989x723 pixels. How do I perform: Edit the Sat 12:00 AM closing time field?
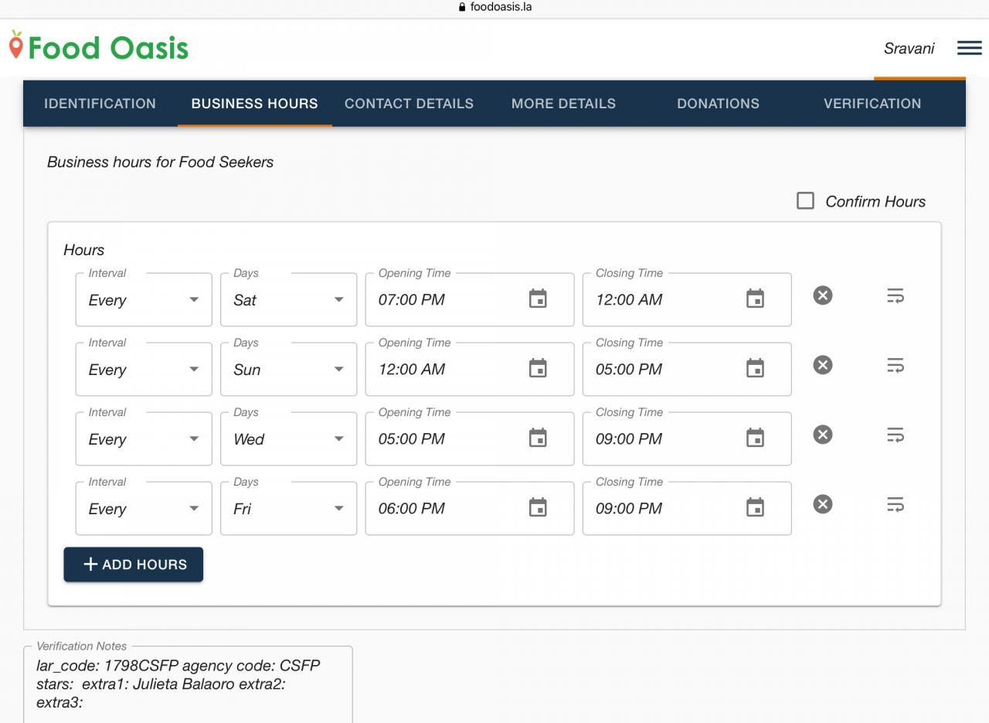pyautogui.click(x=687, y=299)
